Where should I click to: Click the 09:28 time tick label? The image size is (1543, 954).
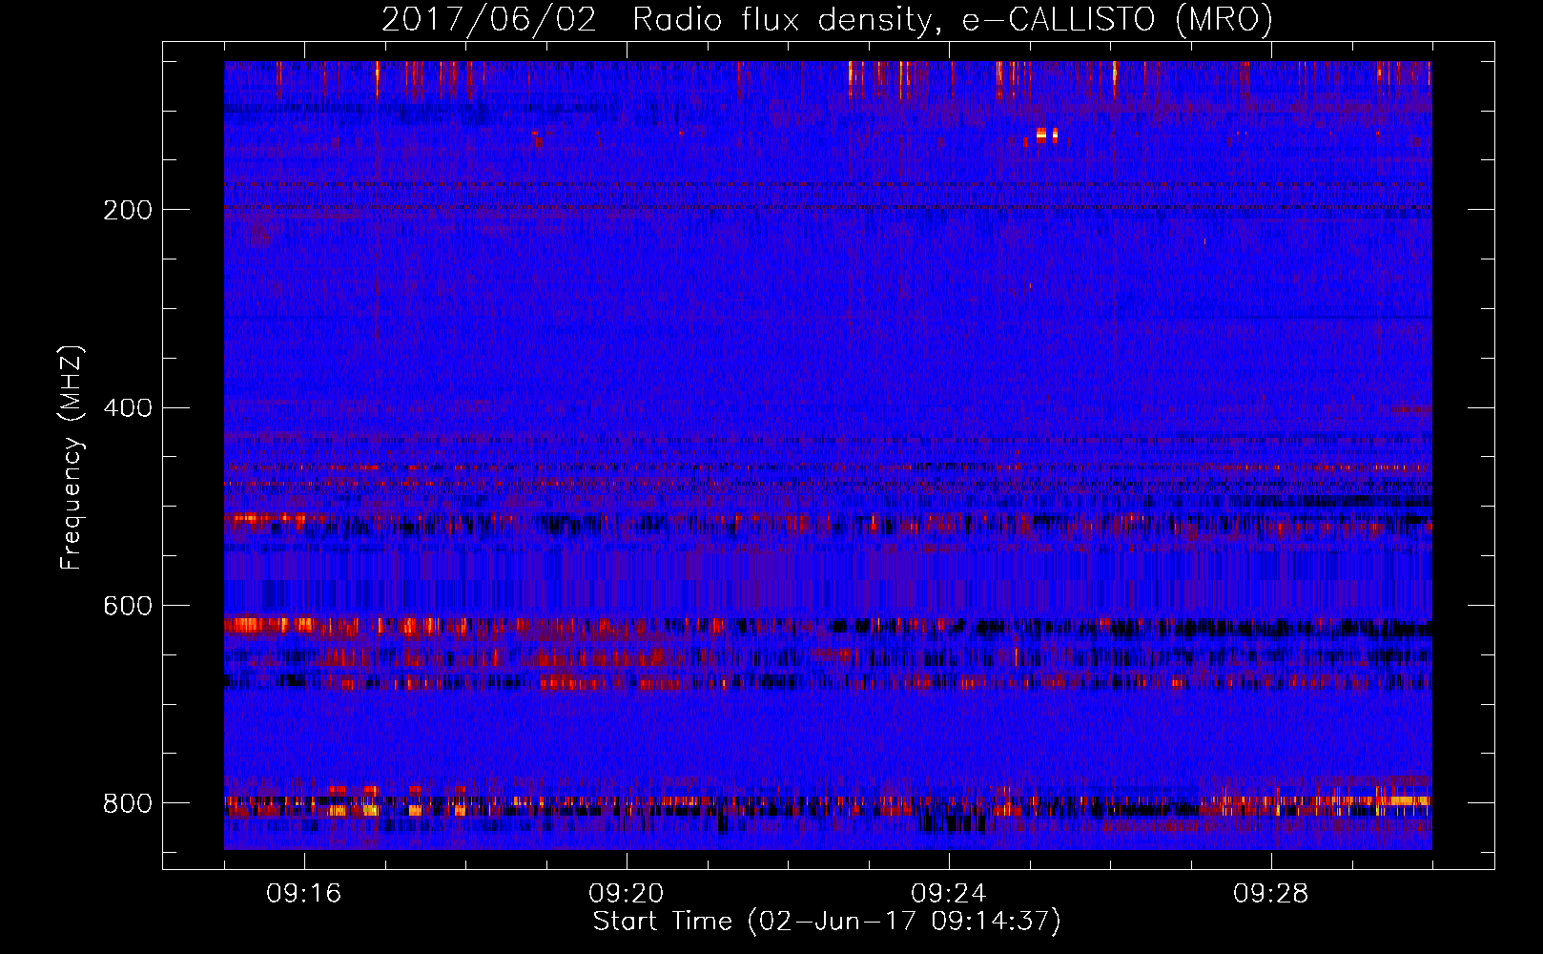pyautogui.click(x=1271, y=894)
